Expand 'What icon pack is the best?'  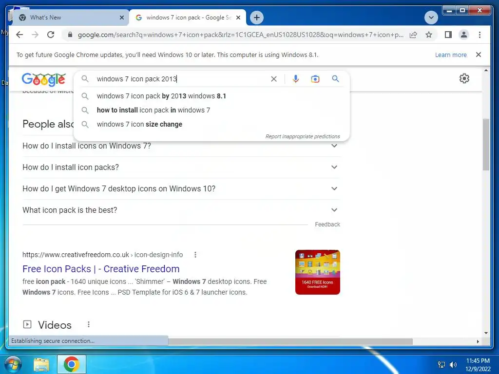point(181,210)
